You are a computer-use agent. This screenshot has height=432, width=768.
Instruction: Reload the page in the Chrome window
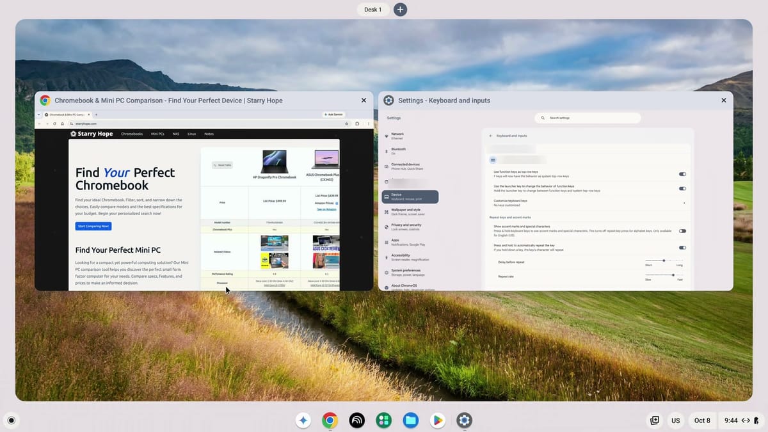point(54,124)
